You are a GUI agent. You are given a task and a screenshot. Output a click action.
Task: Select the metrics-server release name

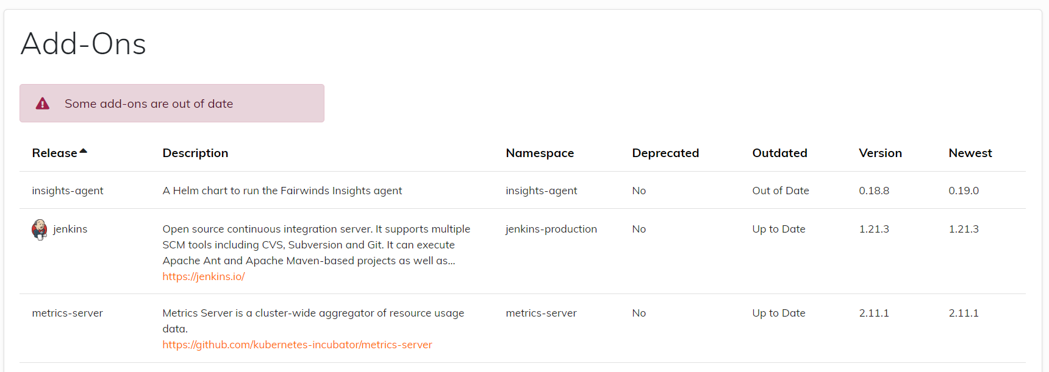(67, 313)
